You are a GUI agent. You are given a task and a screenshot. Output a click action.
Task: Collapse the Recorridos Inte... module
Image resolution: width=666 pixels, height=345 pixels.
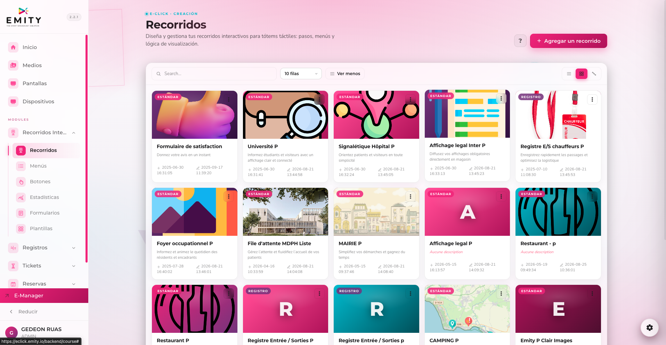click(x=74, y=133)
